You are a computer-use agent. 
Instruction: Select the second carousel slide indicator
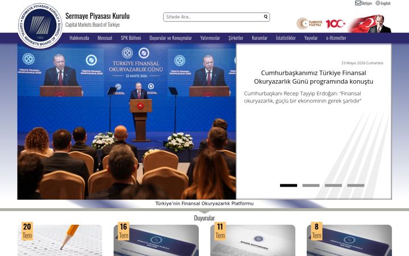coord(311,185)
